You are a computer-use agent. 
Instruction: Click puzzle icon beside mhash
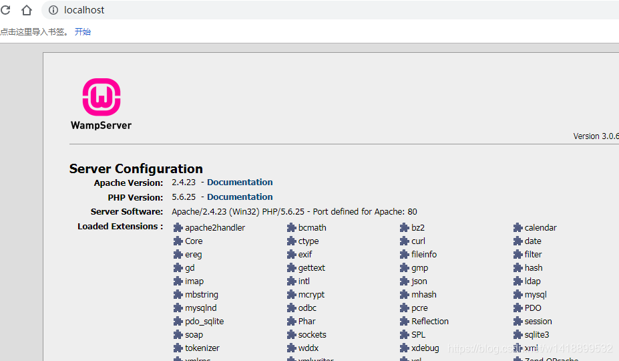(x=404, y=295)
